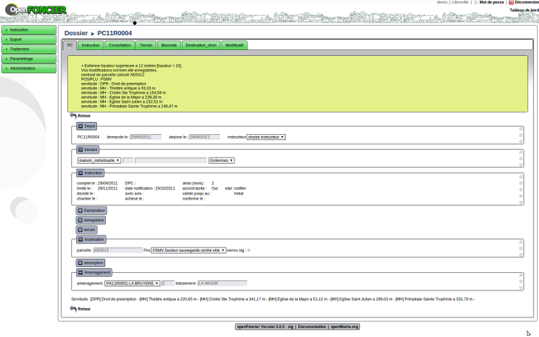The height and width of the screenshot is (337, 539).
Task: Collapse the Amenagement section minus icon
Action: (x=80, y=272)
